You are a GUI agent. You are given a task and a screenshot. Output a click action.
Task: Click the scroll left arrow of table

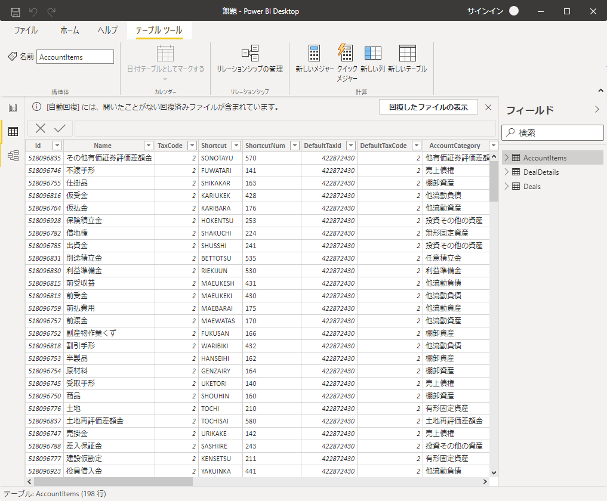[29, 482]
